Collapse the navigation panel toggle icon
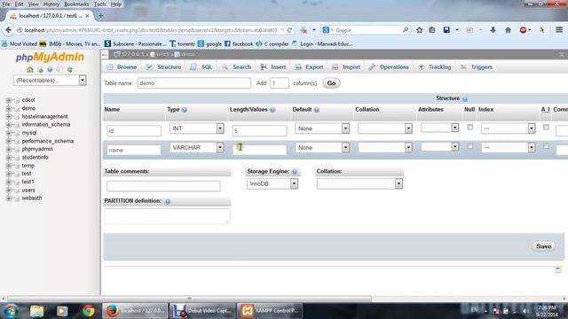 coord(105,55)
